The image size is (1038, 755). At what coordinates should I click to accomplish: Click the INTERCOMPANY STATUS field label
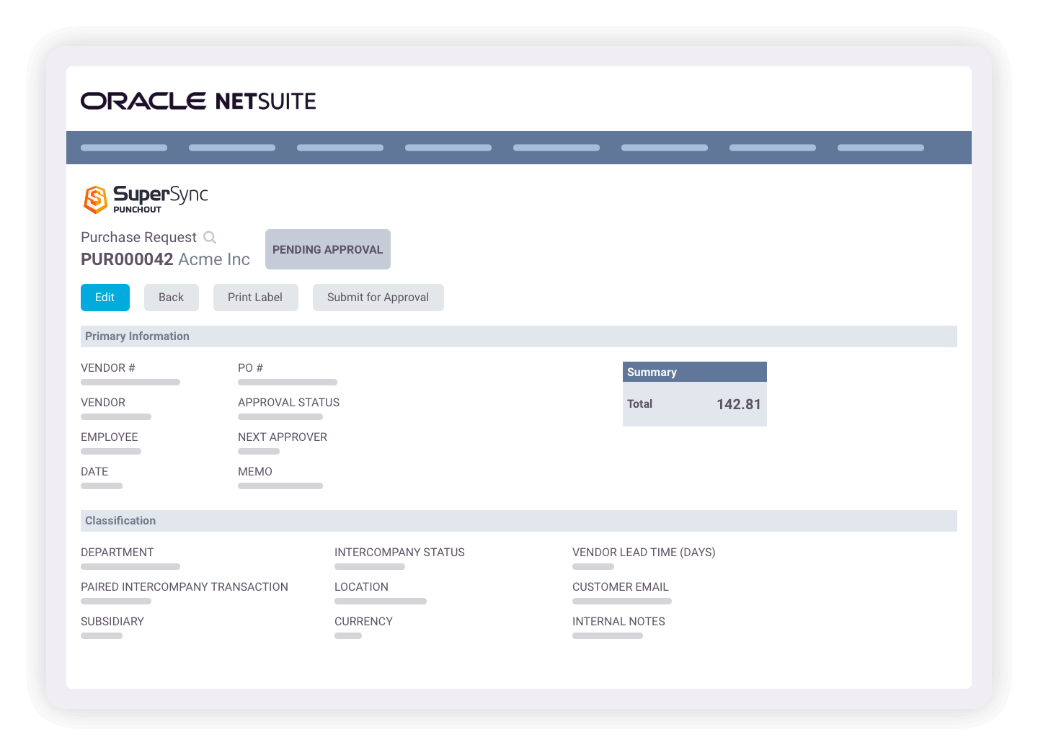point(400,553)
